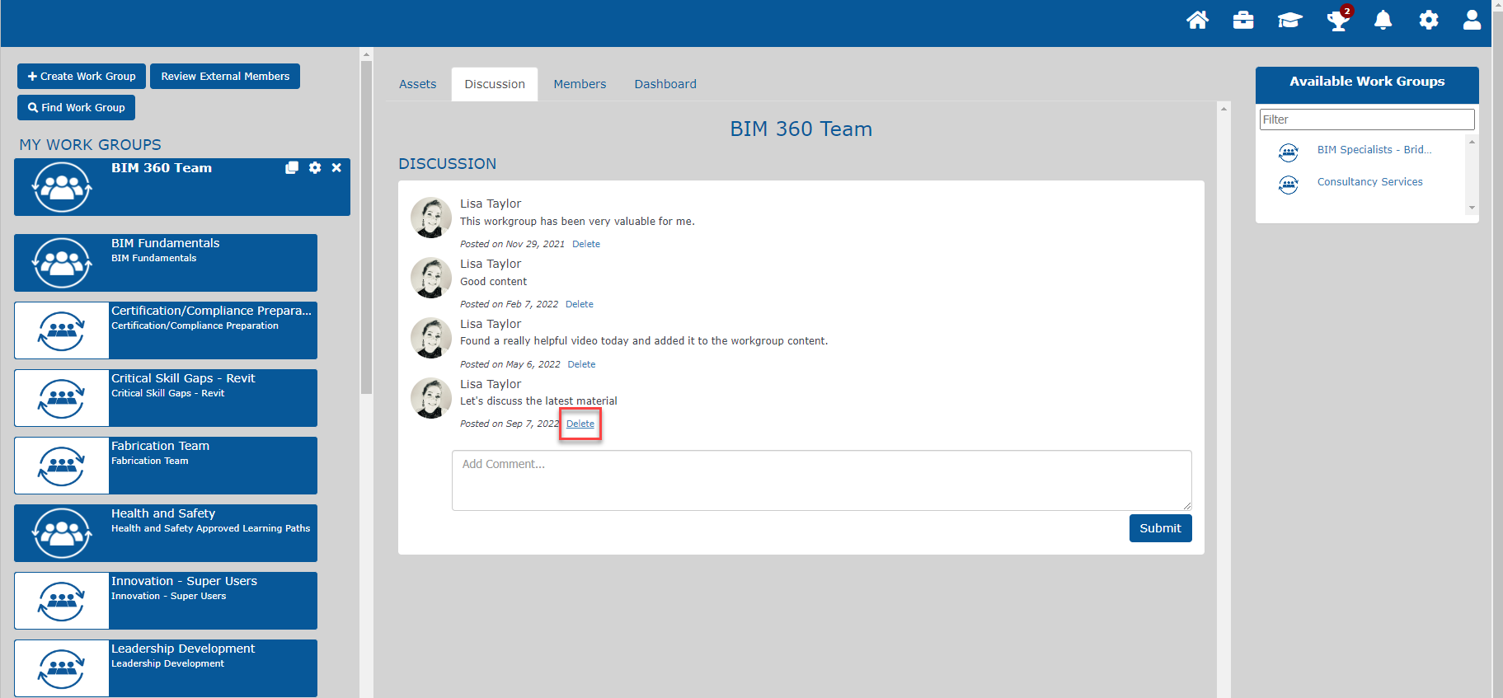Click Lisa Taylor avatar on Good content post
1503x698 pixels.
(431, 278)
